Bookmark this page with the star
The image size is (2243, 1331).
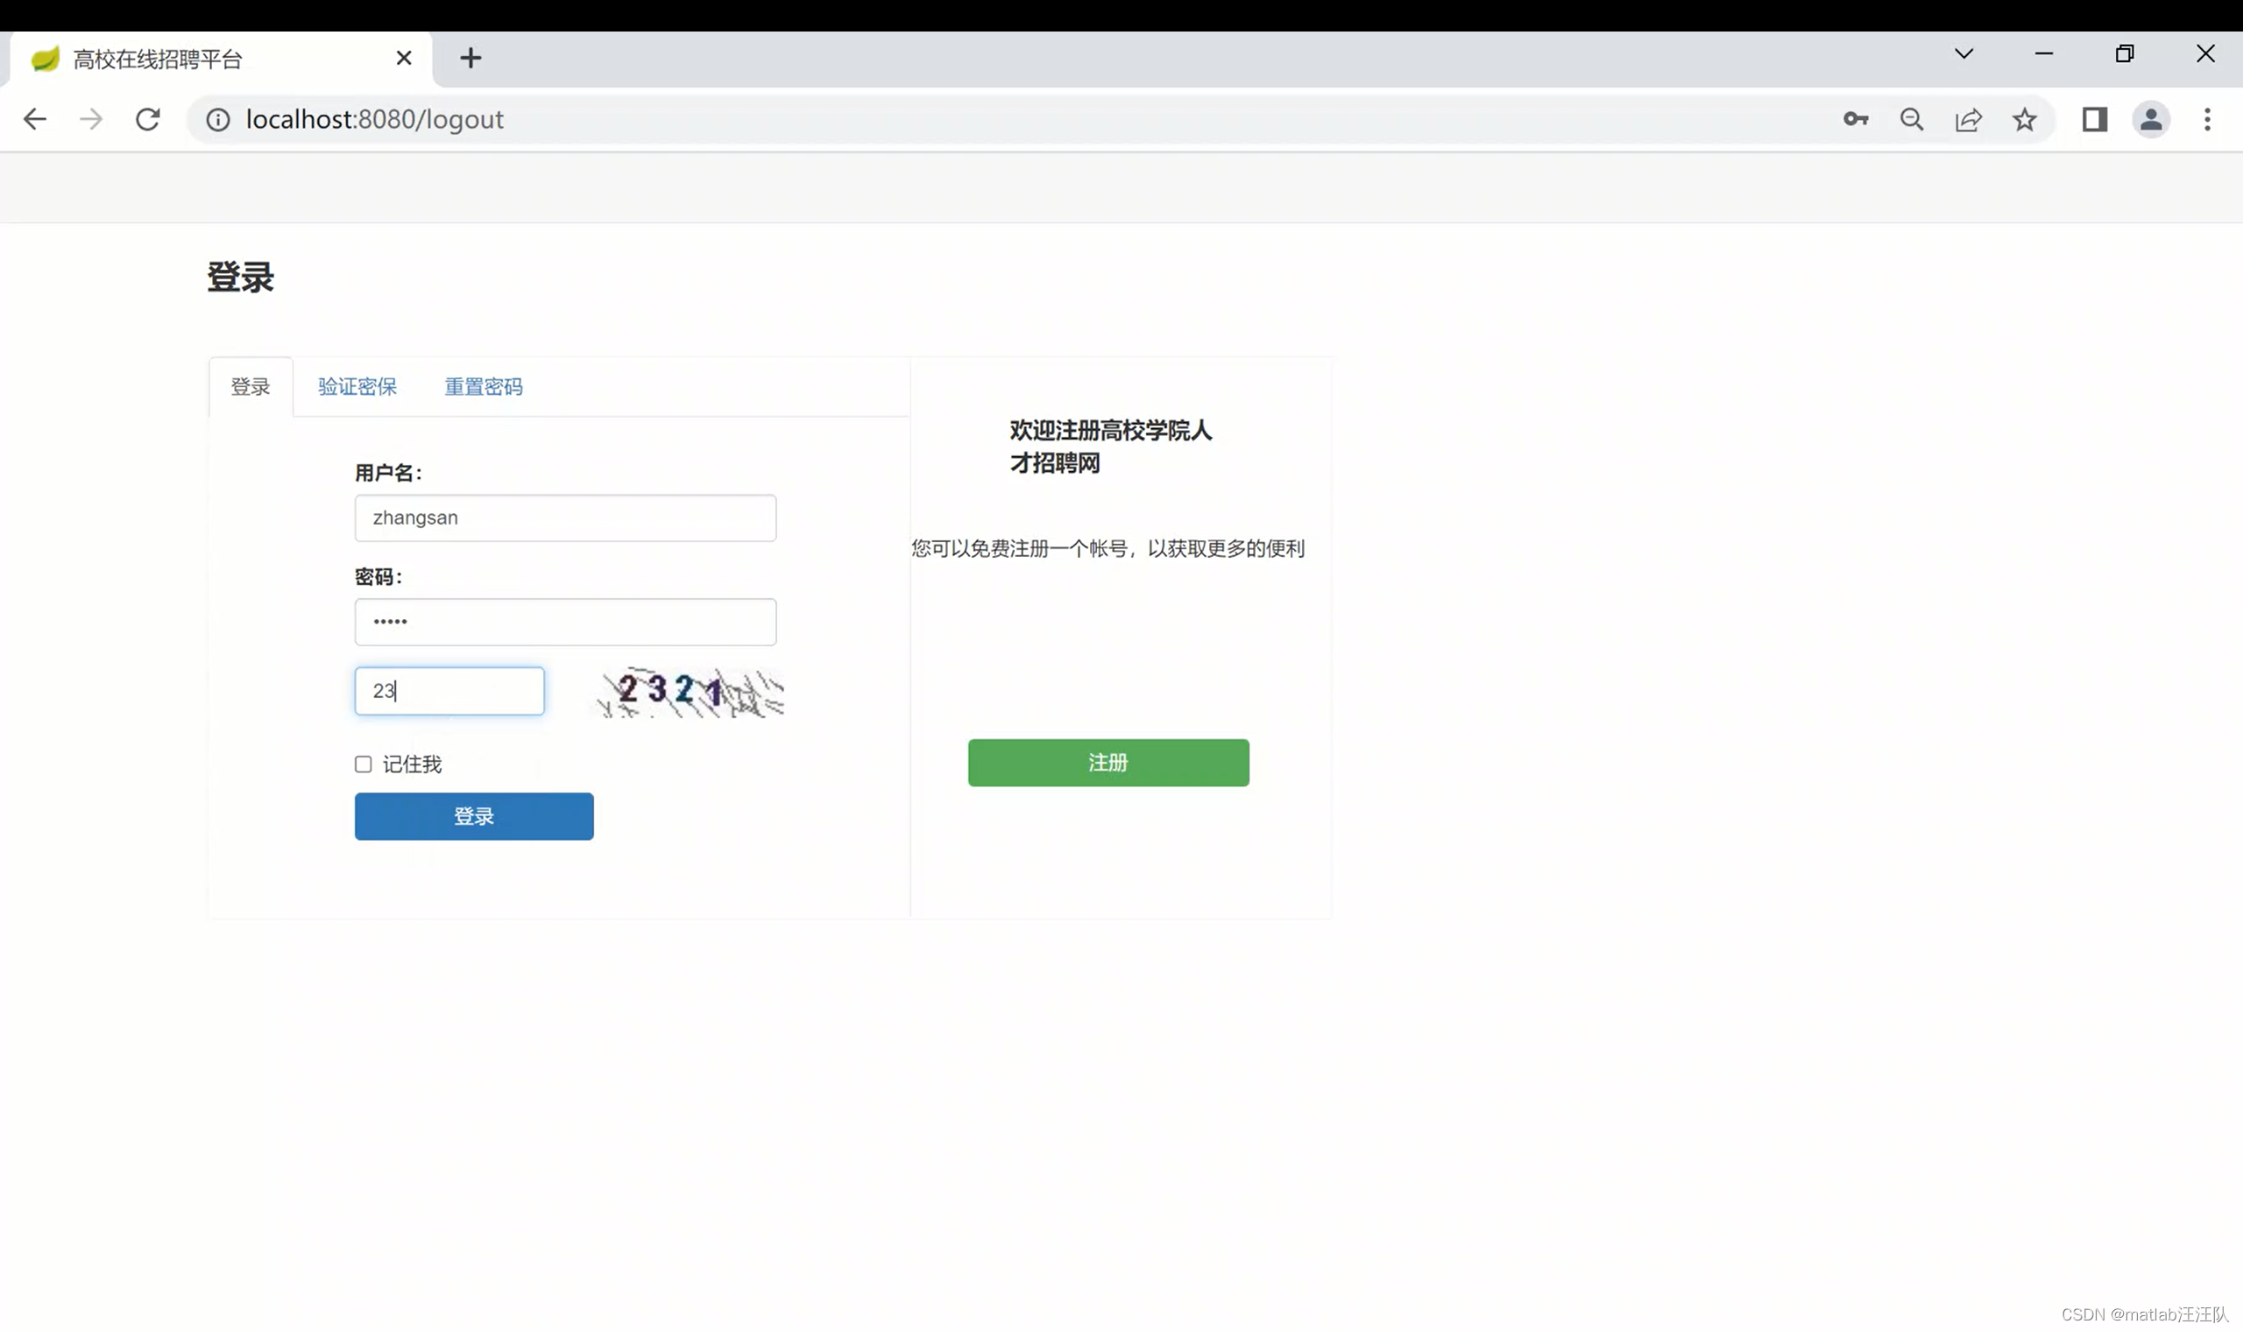click(2024, 119)
